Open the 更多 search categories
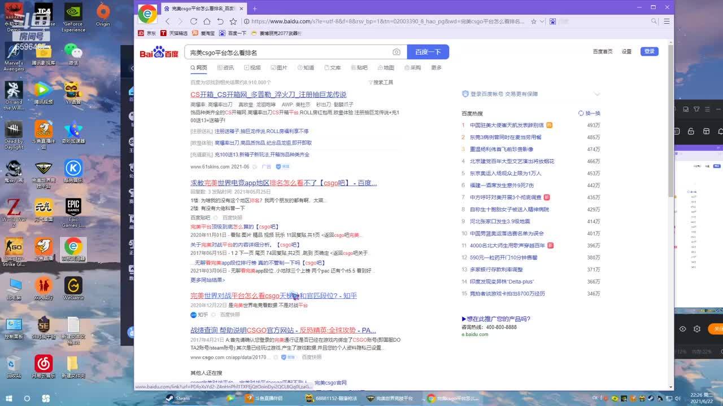Screen dimensions: 723x406 [436, 68]
